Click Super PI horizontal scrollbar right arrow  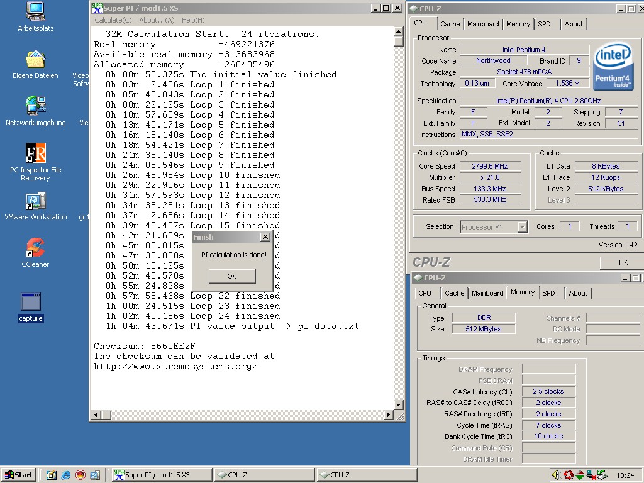(389, 415)
